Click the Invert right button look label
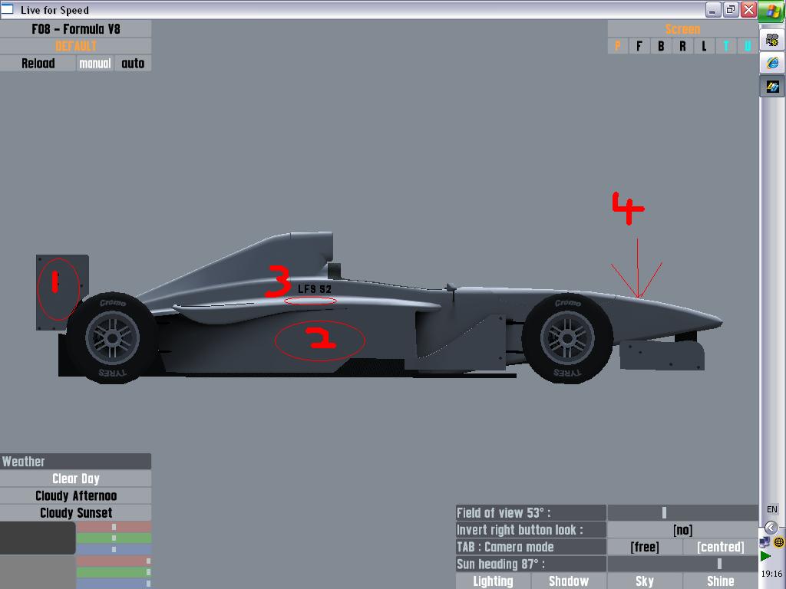Screen dimensions: 786x589 pos(531,530)
